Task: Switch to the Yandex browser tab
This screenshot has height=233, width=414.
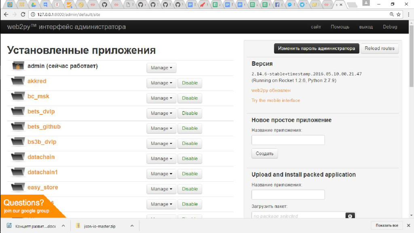Action: tap(57, 4)
